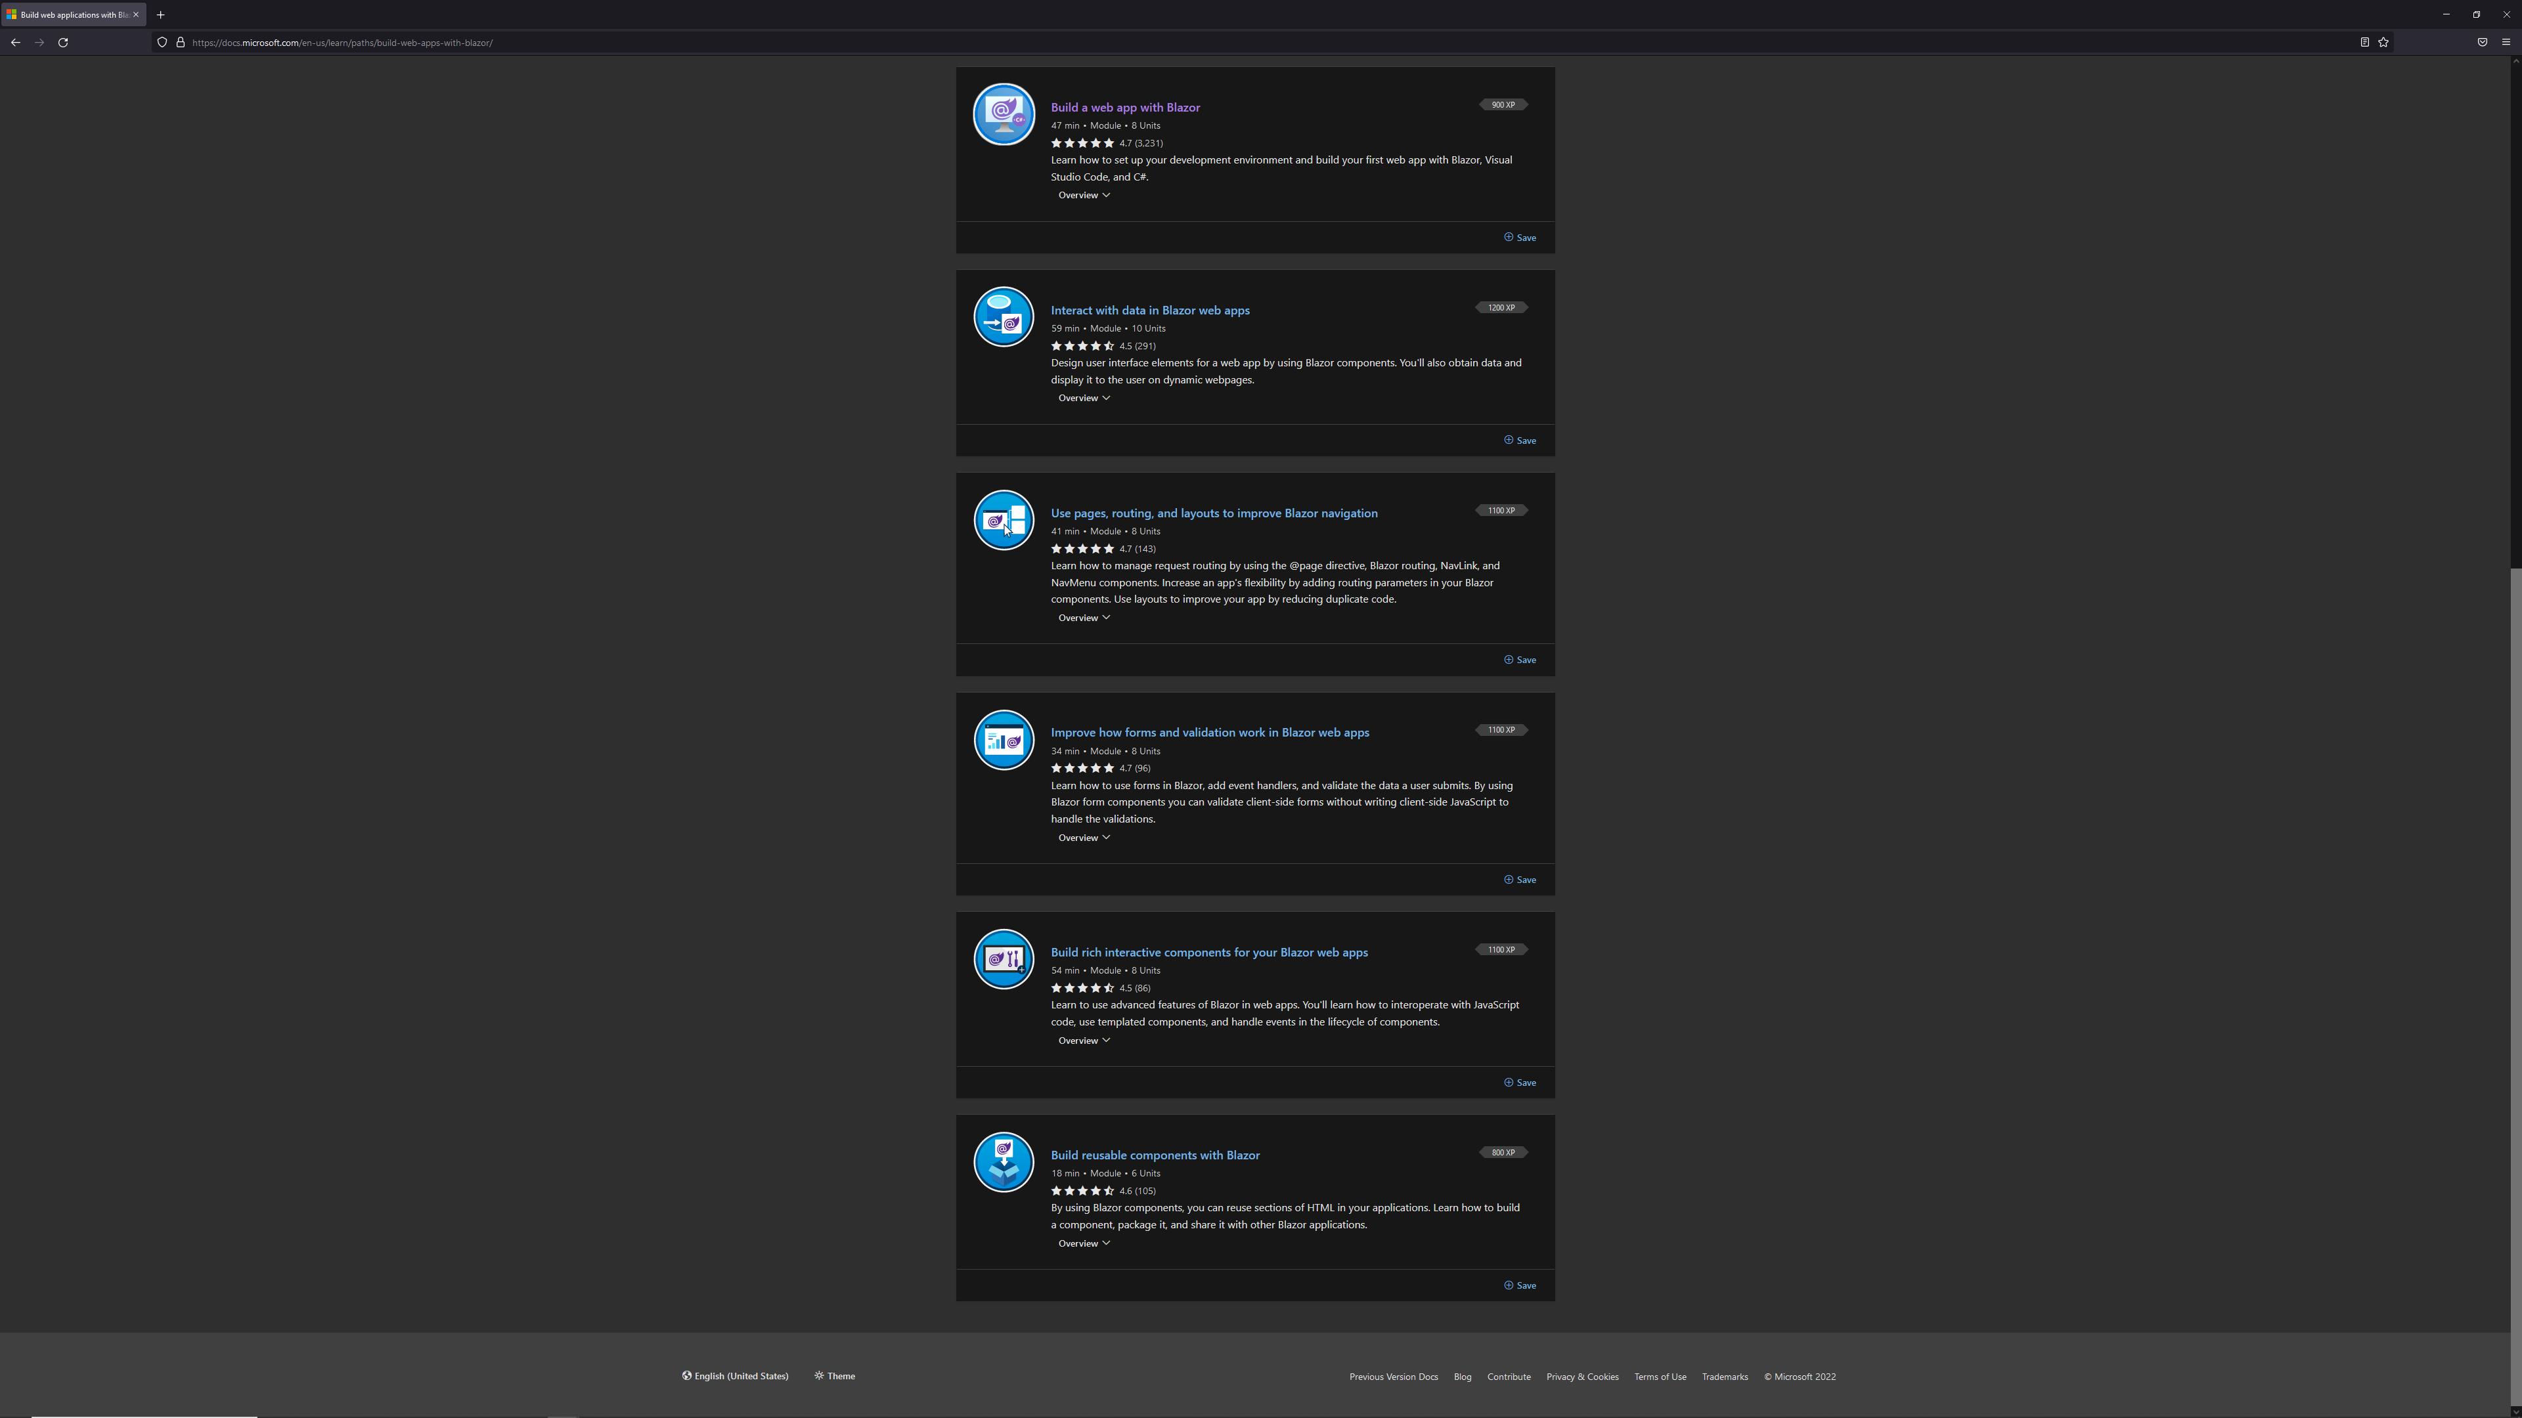Screen dimensions: 2522x1418
Task: Open Trademarks footer link
Action: tap(1724, 1377)
